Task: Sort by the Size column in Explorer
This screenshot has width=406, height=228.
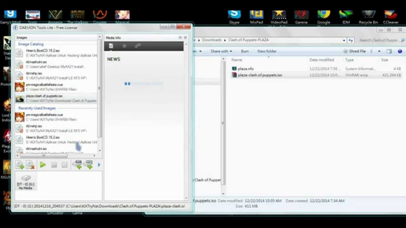Action: tap(384, 60)
